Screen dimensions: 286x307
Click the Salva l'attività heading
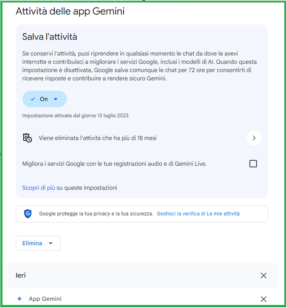pos(50,37)
